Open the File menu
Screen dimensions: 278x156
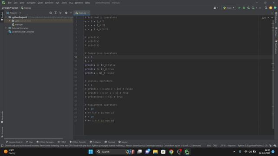[10, 3]
